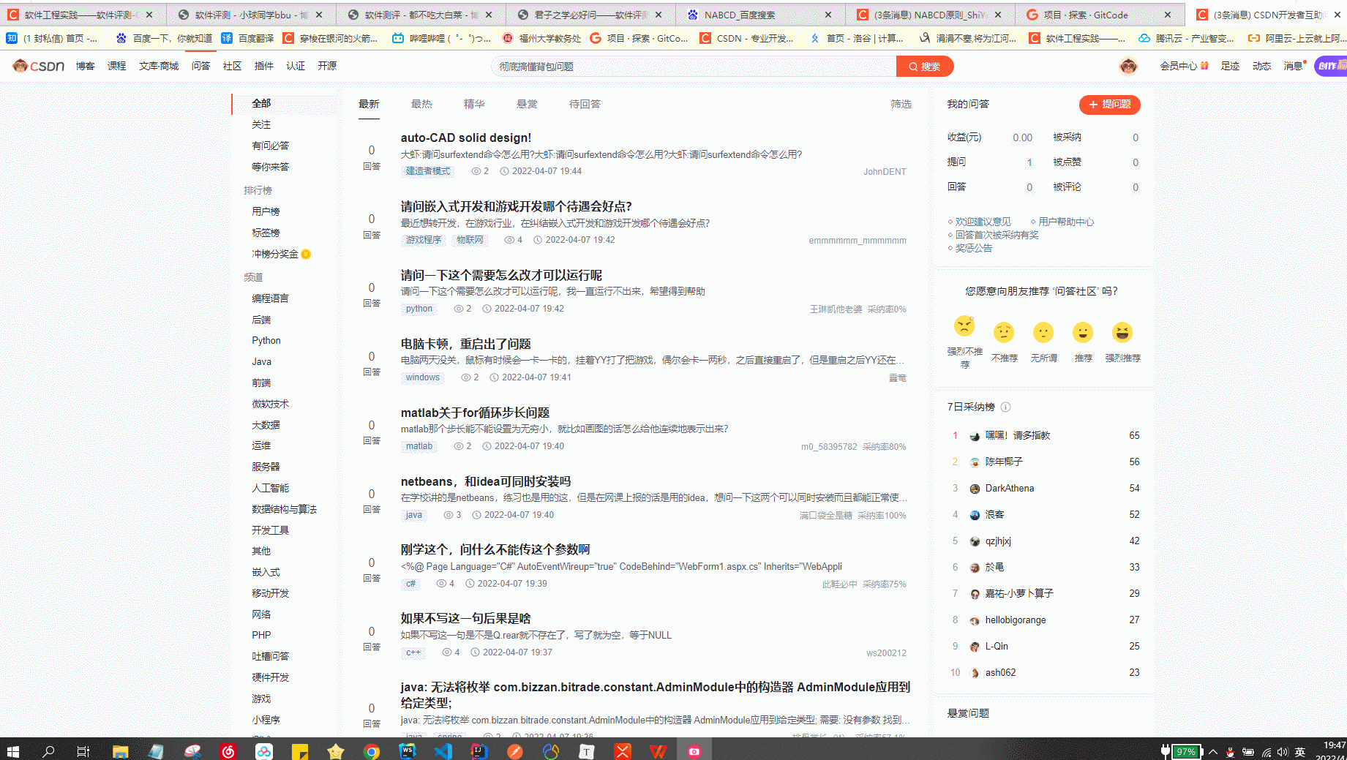The width and height of the screenshot is (1347, 760).
Task: Click the search input showing 彻底搞懂背包问题
Action: pyautogui.click(x=691, y=66)
